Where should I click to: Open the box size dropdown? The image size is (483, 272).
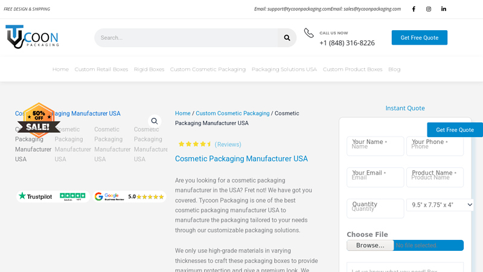click(x=440, y=205)
